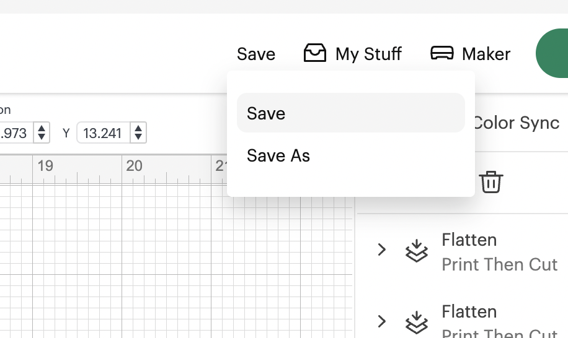The height and width of the screenshot is (338, 568).
Task: Switch to the Color Sync tab
Action: [x=516, y=123]
